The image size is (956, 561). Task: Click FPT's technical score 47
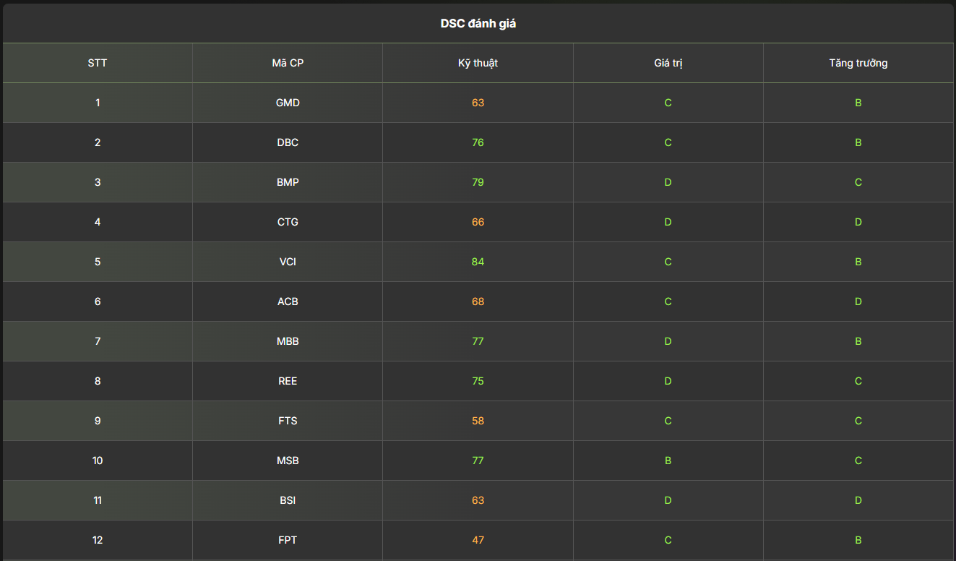click(478, 540)
